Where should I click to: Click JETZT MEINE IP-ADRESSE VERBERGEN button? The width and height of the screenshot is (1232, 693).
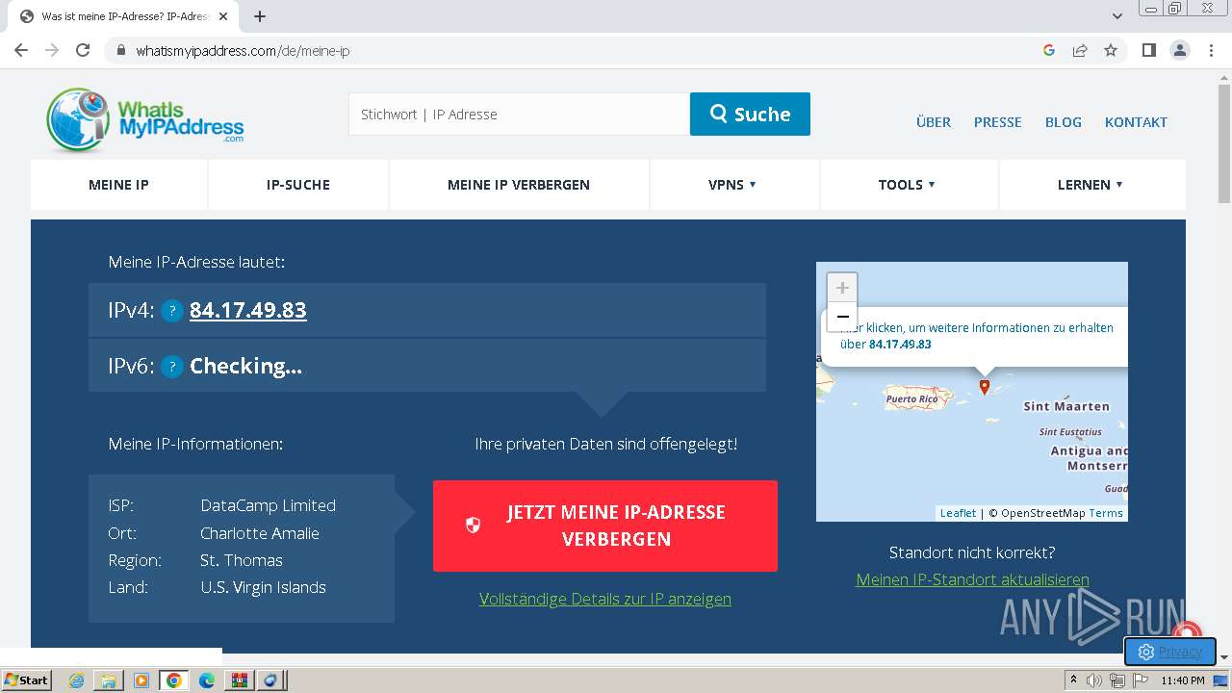(605, 526)
